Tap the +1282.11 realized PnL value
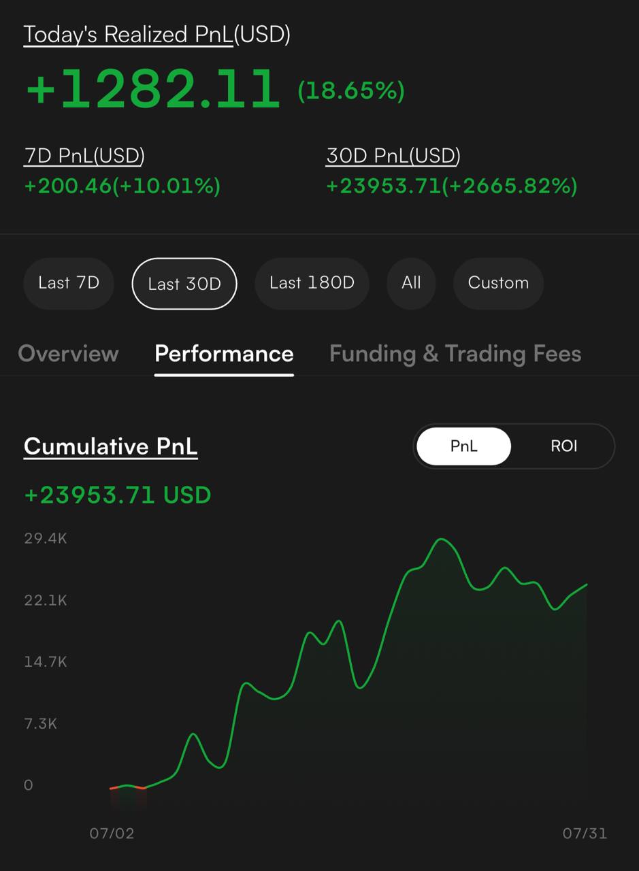 [x=153, y=89]
